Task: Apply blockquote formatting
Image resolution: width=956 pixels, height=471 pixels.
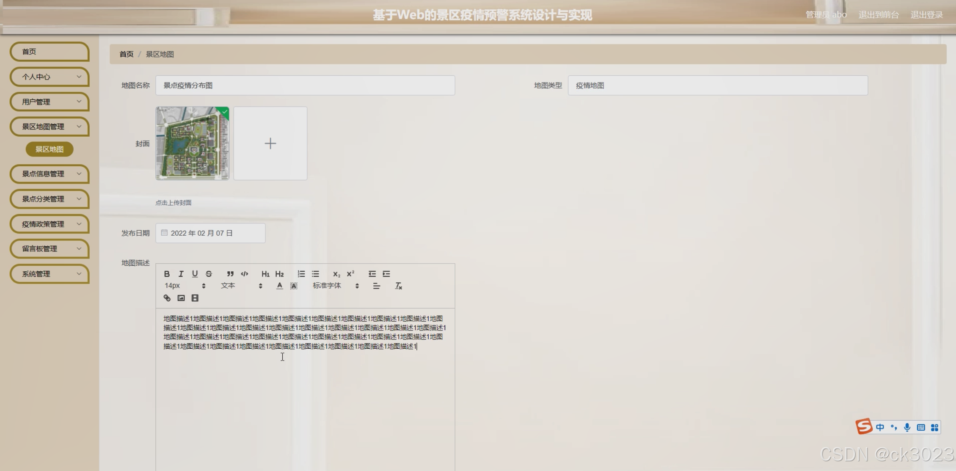Action: 230,274
